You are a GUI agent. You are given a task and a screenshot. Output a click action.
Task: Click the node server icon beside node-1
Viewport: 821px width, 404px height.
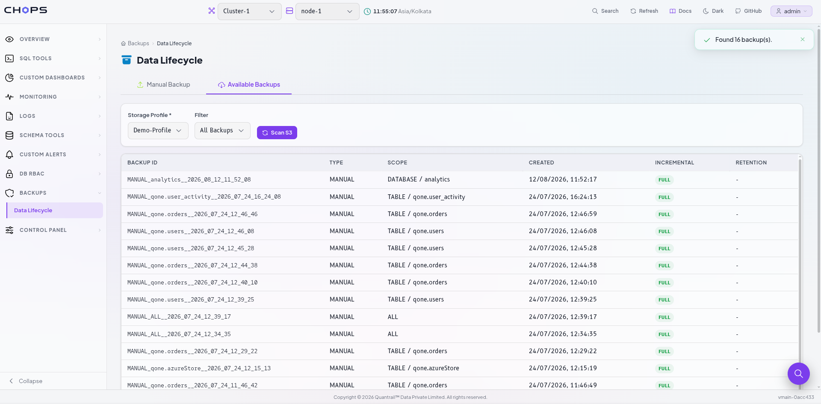(289, 11)
